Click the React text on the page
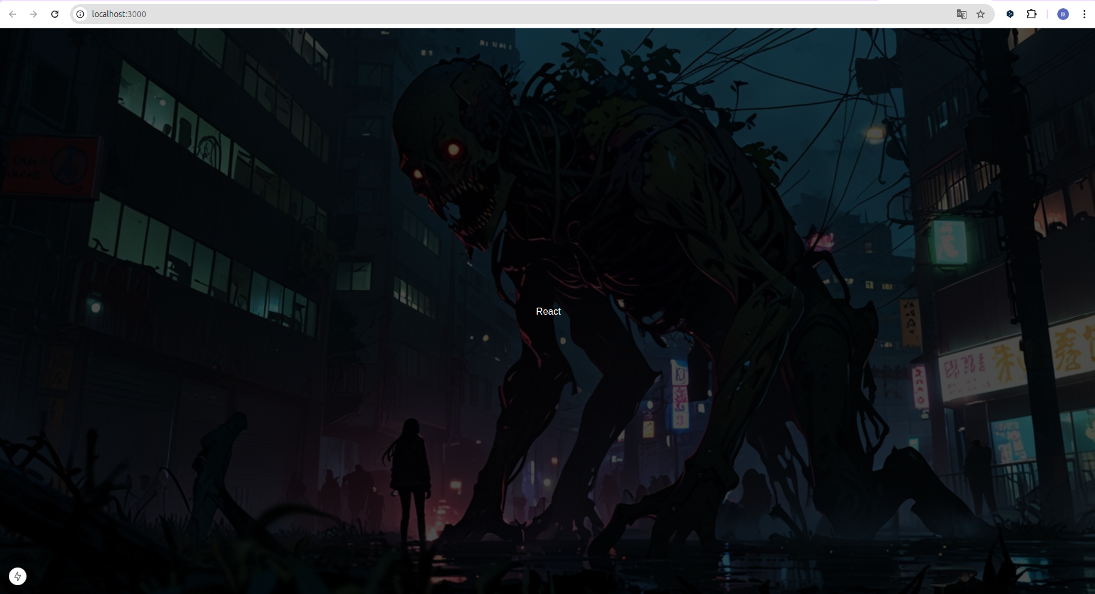The image size is (1095, 594). point(548,311)
